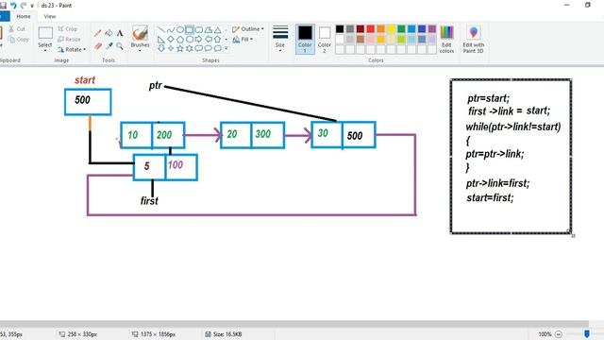Select the Magnifier tool
604x340 pixels.
click(120, 46)
